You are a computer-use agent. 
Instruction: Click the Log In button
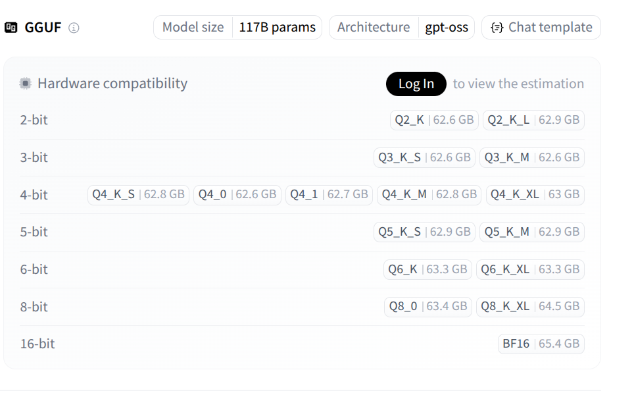(416, 84)
